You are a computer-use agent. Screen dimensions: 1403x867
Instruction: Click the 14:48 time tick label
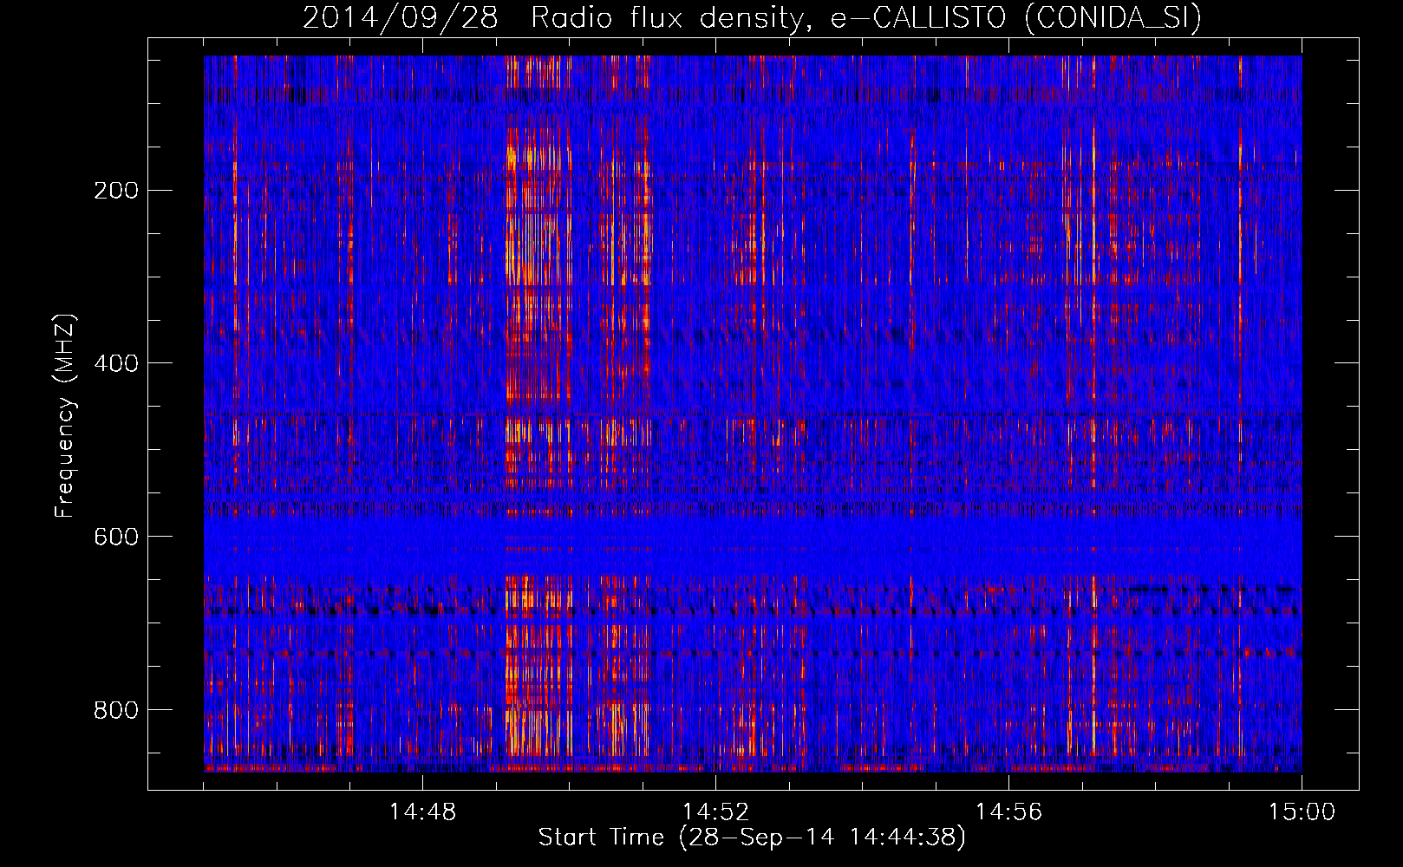(422, 812)
